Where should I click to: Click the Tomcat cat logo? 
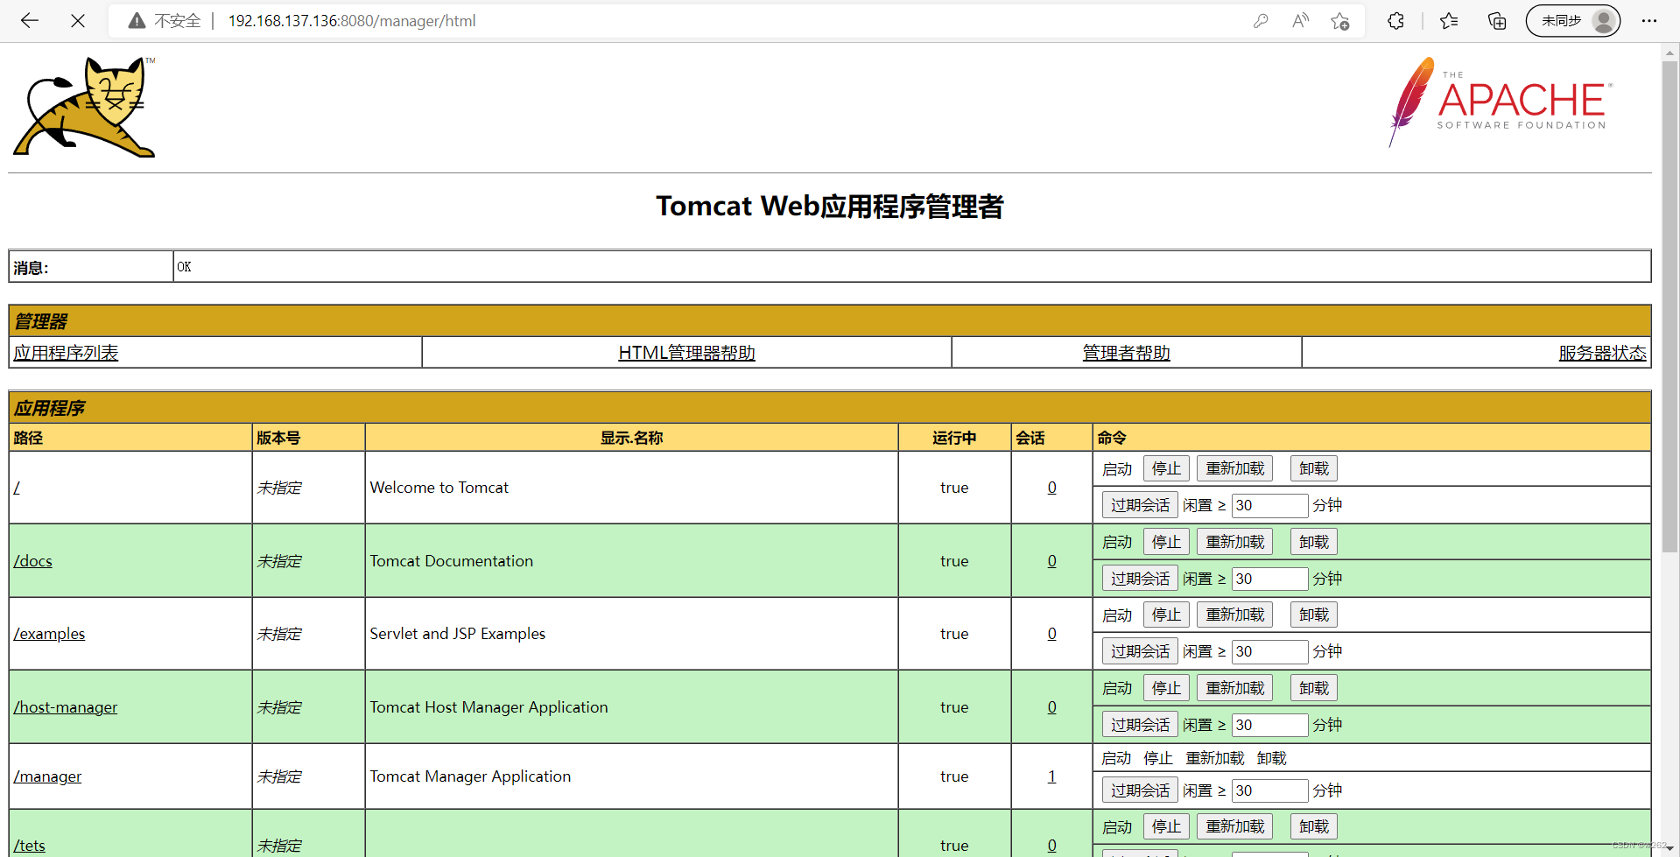[85, 107]
